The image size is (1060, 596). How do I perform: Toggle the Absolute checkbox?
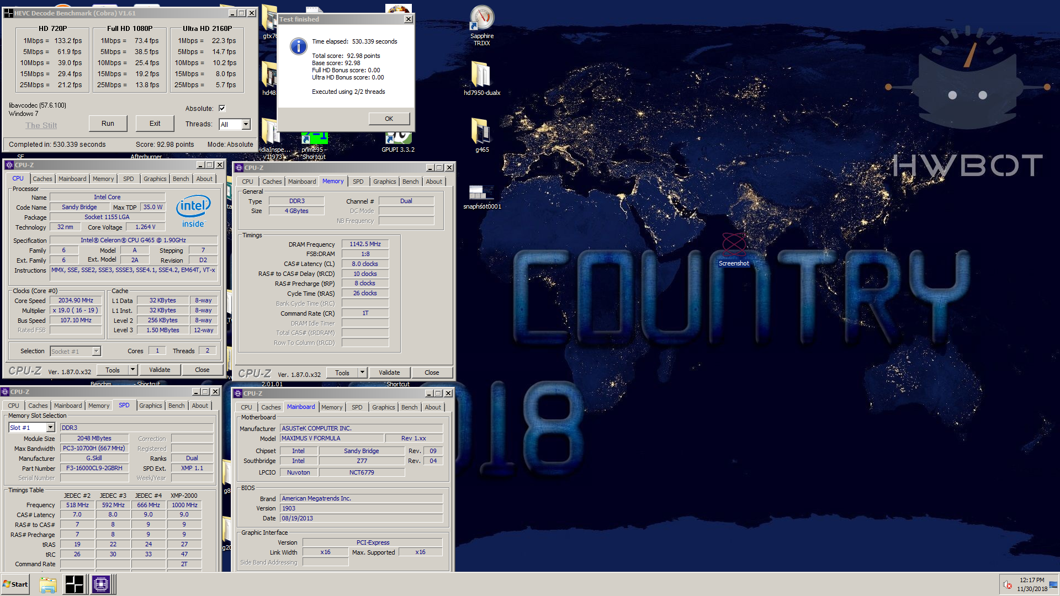(x=222, y=108)
